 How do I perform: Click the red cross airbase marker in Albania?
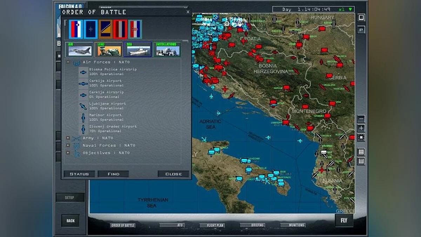[x=321, y=170]
